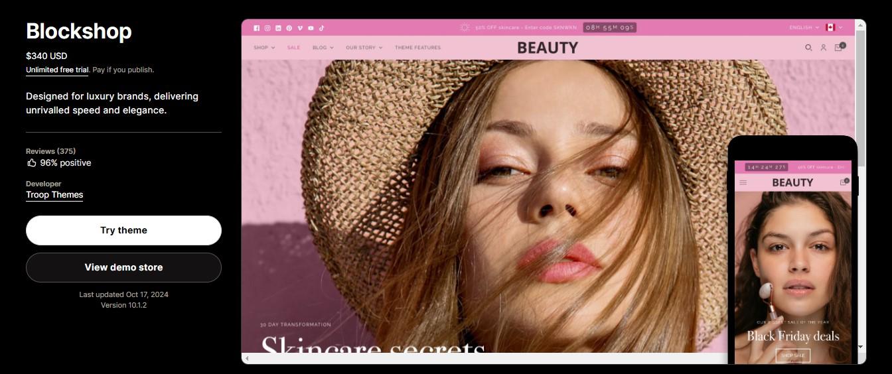This screenshot has width=892, height=374.
Task: Expand the BLOG dropdown menu
Action: coord(323,48)
